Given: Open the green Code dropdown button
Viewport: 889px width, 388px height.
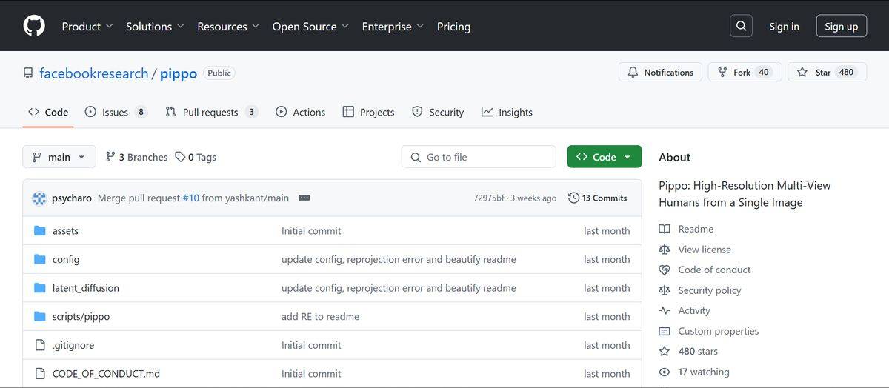Looking at the screenshot, I should pyautogui.click(x=605, y=157).
